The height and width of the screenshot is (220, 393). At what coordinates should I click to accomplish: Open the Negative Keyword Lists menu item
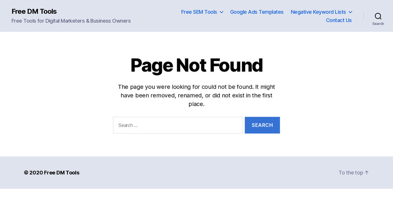coord(318,12)
